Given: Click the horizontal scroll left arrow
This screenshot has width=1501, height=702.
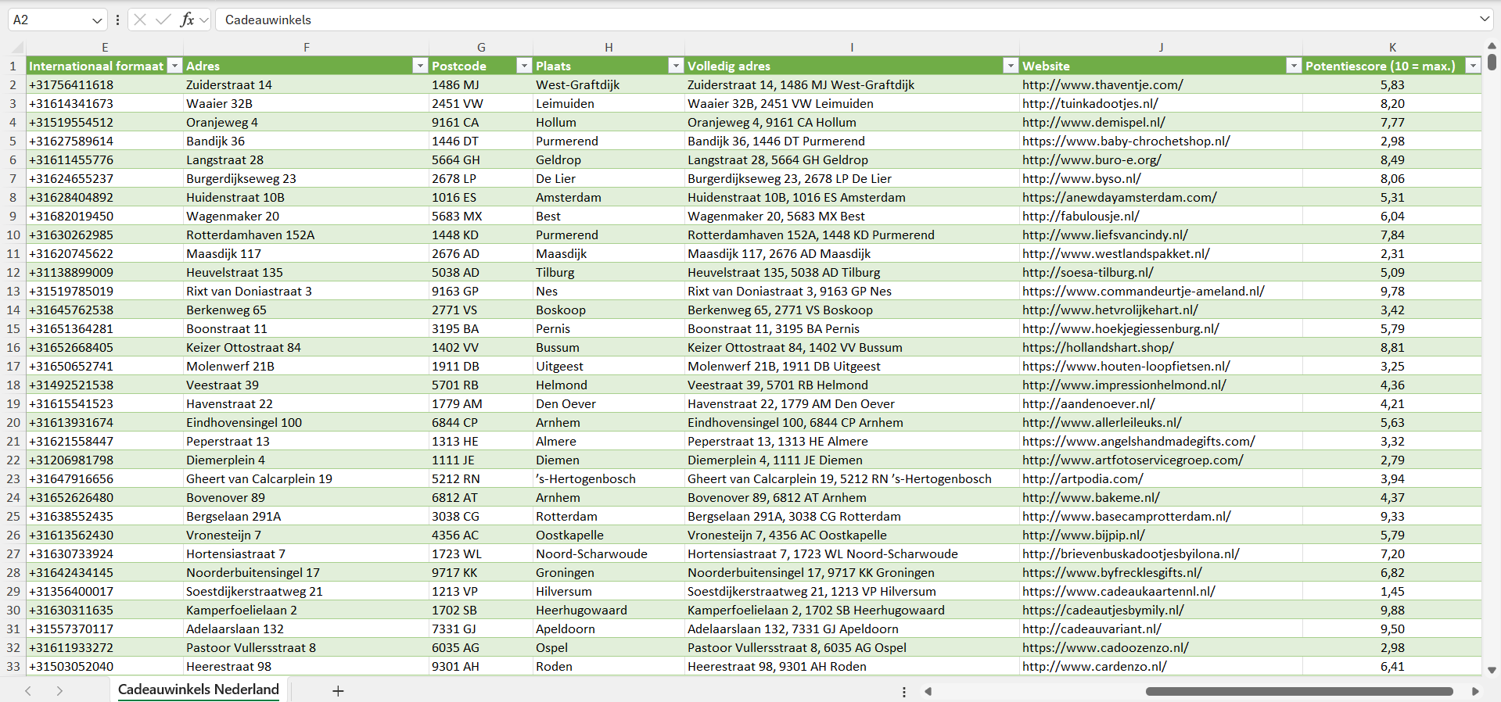Looking at the screenshot, I should (x=928, y=691).
